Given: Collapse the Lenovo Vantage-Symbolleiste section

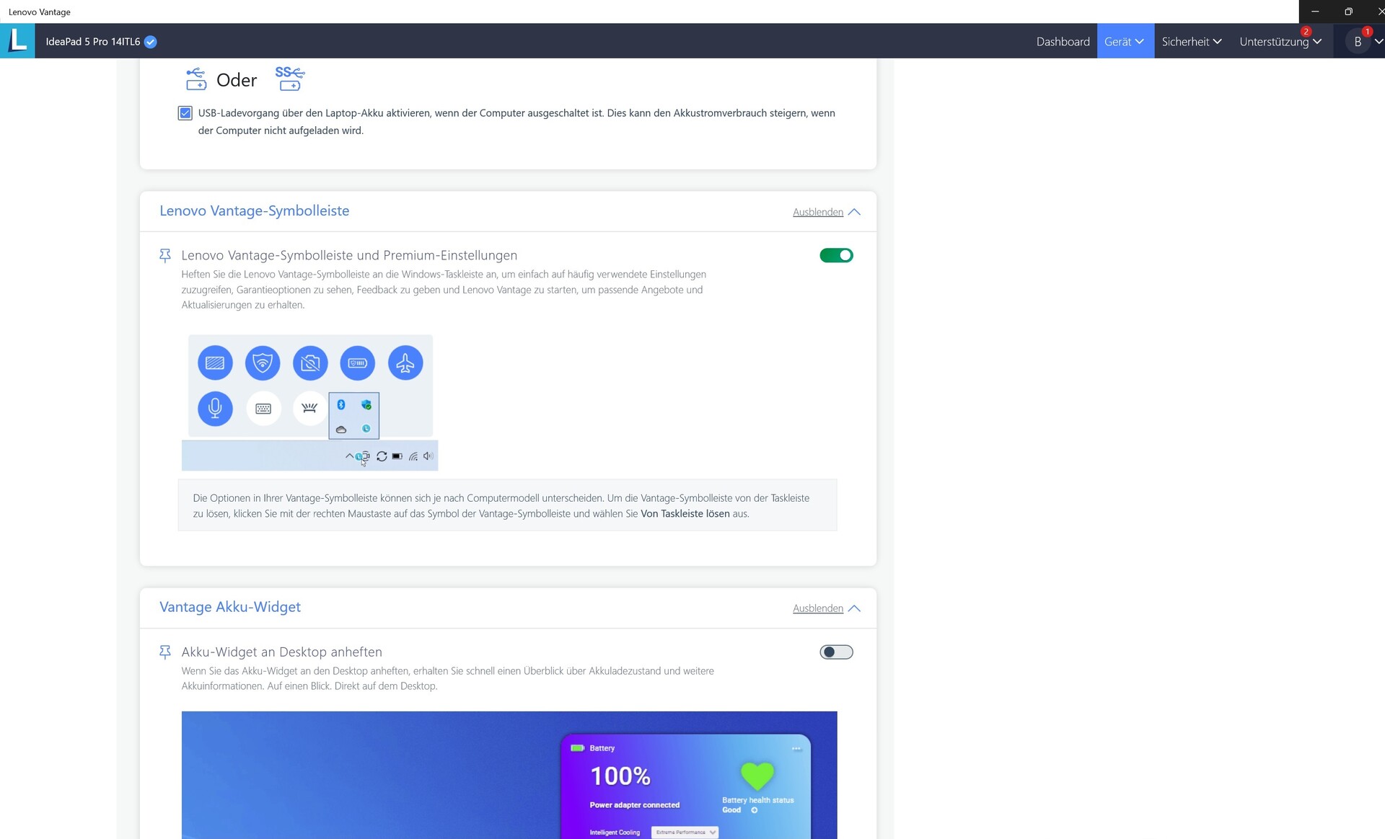Looking at the screenshot, I should pyautogui.click(x=826, y=212).
